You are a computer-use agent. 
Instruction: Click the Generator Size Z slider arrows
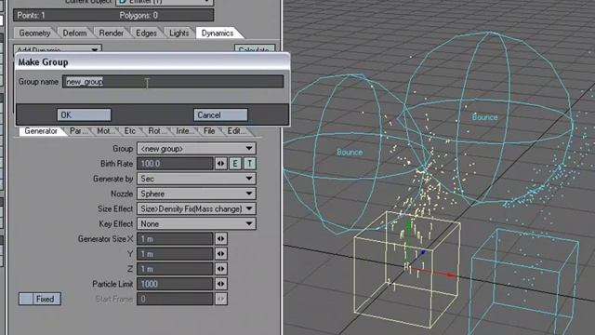(221, 269)
